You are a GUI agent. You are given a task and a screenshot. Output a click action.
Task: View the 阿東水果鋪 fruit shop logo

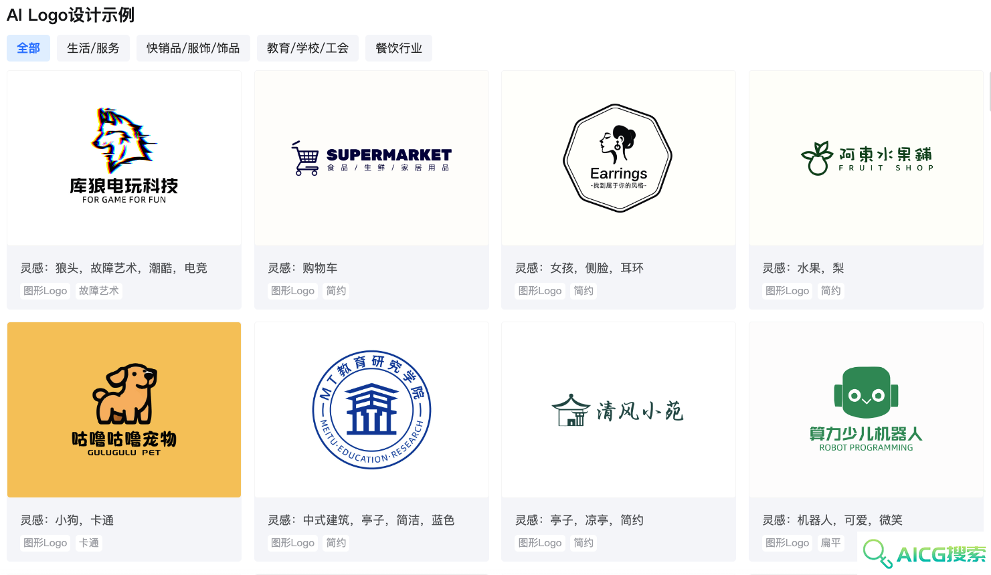pos(866,158)
